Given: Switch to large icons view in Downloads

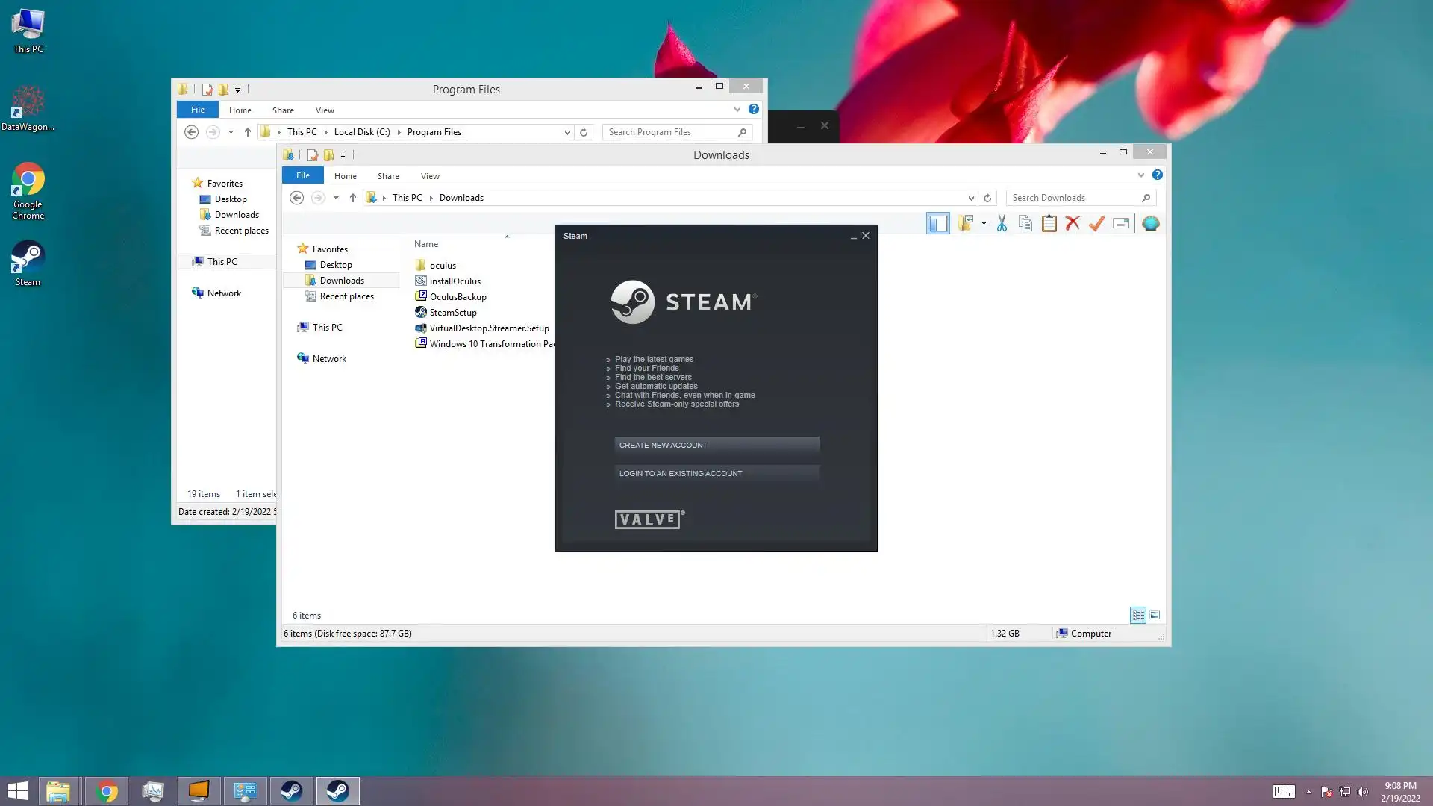Looking at the screenshot, I should (x=1155, y=615).
